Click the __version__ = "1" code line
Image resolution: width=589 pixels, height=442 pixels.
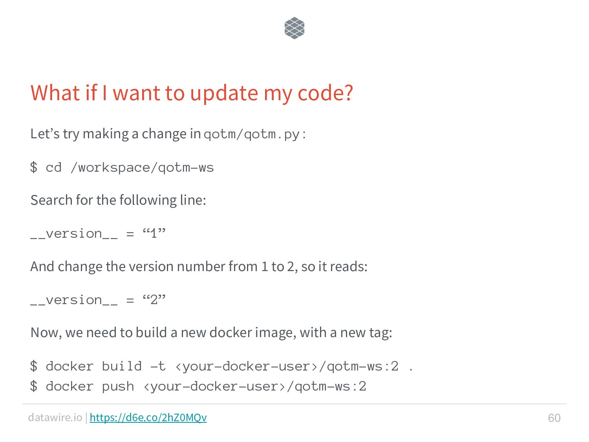pos(98,234)
